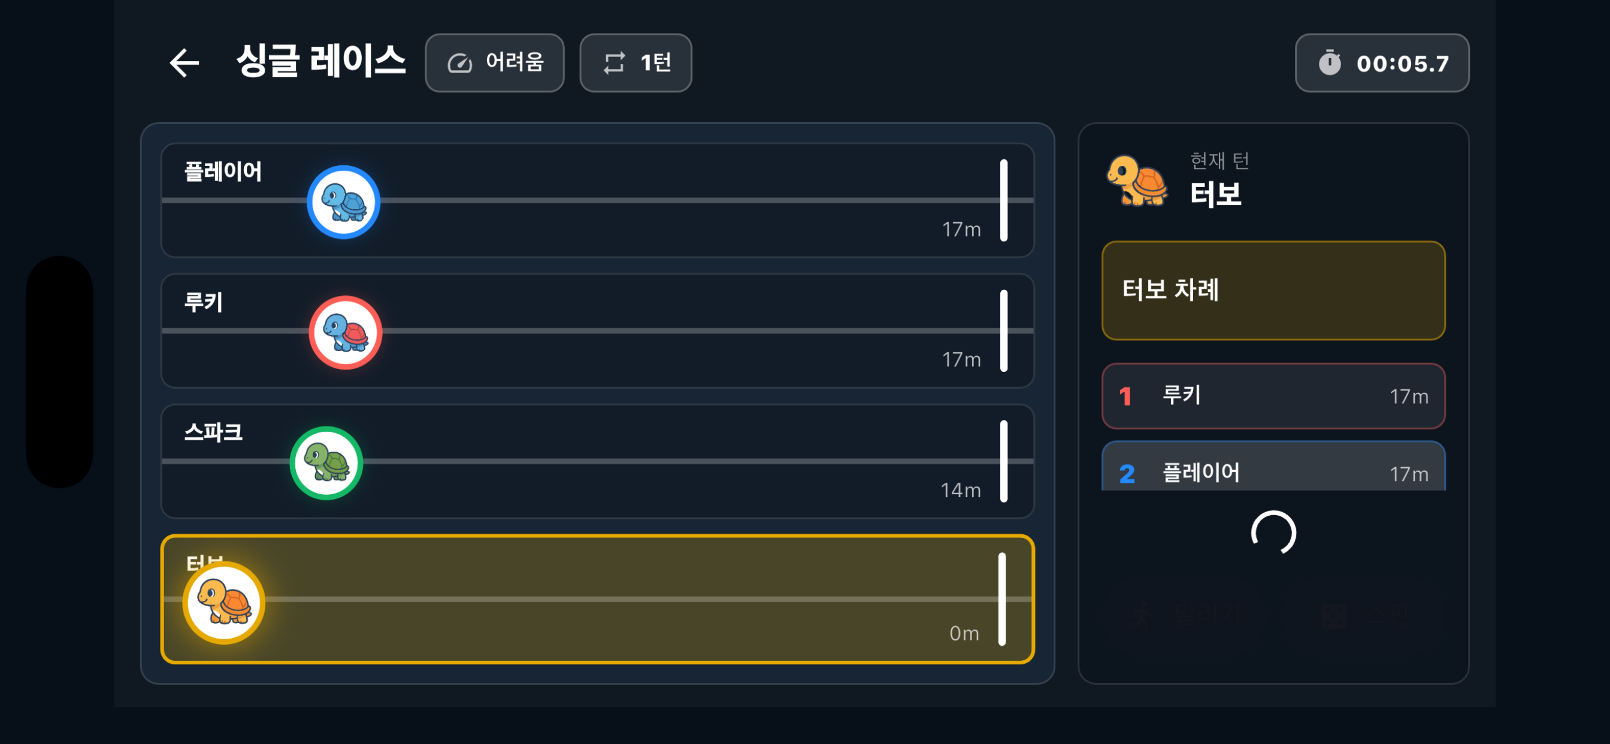Tap the red 루키 turtle avatar
This screenshot has width=1610, height=744.
point(345,332)
